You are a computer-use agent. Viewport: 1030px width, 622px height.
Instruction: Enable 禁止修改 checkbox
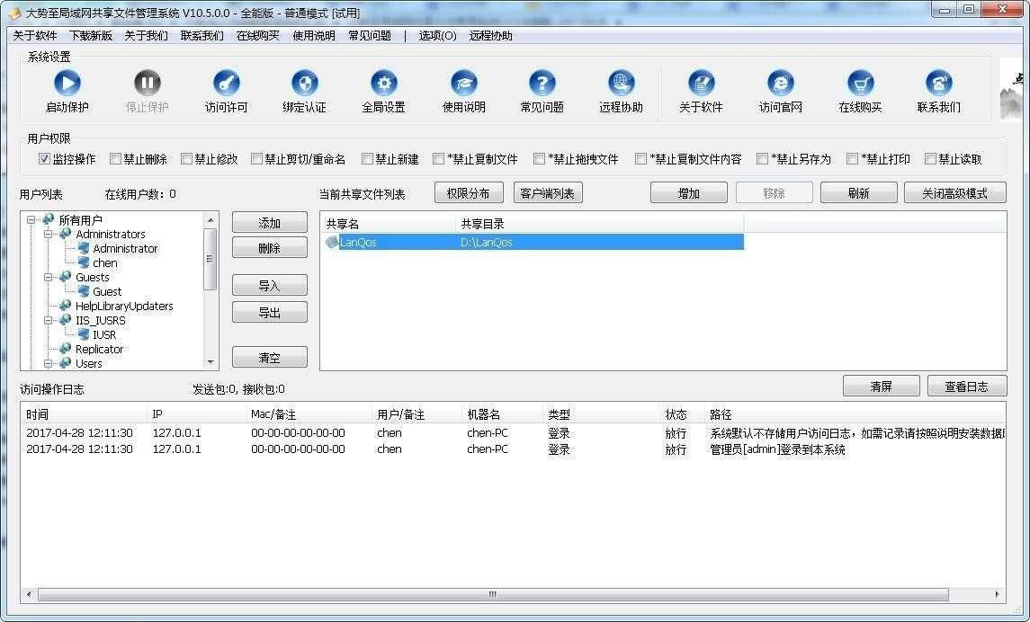click(x=186, y=159)
